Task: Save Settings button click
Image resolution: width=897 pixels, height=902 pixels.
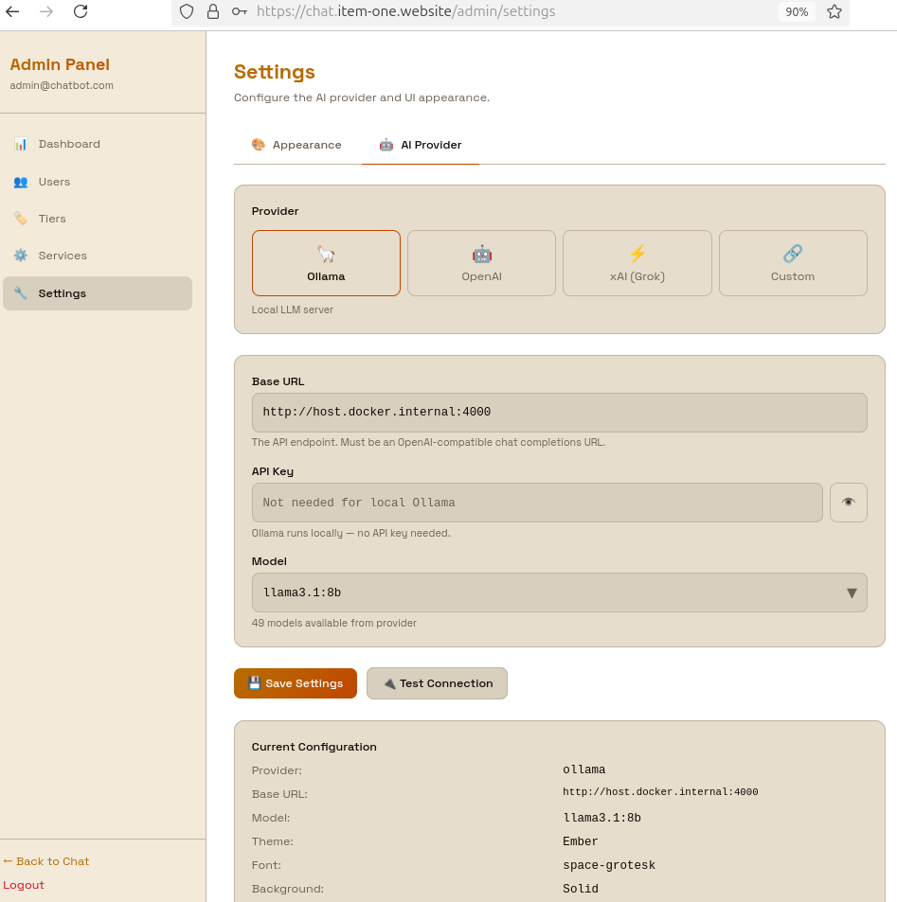Action: click(296, 683)
